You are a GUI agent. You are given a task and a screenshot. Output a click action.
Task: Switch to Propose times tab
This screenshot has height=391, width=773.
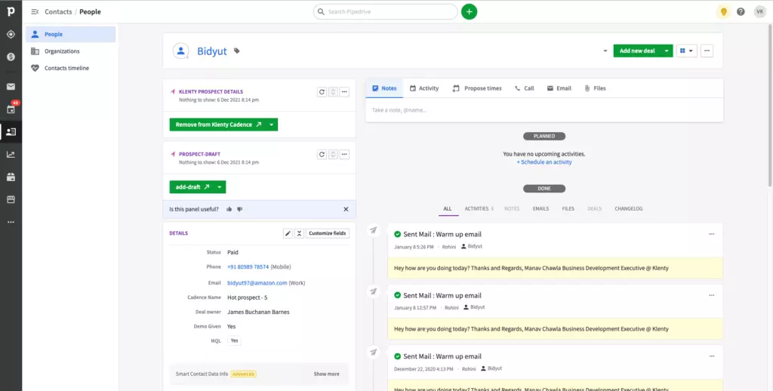(x=477, y=88)
